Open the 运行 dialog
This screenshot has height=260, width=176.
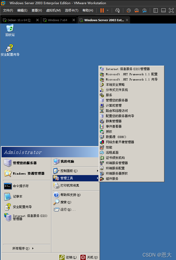click(76, 209)
